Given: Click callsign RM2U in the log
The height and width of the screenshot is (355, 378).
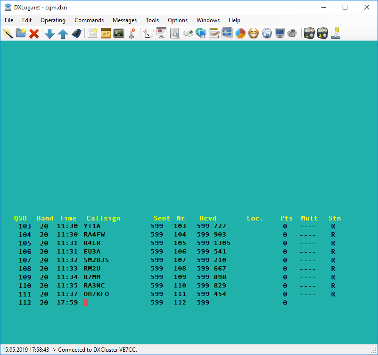Looking at the screenshot, I should coord(92,268).
